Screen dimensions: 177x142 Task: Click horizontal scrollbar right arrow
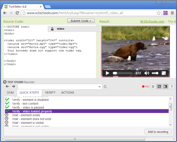[174, 139]
